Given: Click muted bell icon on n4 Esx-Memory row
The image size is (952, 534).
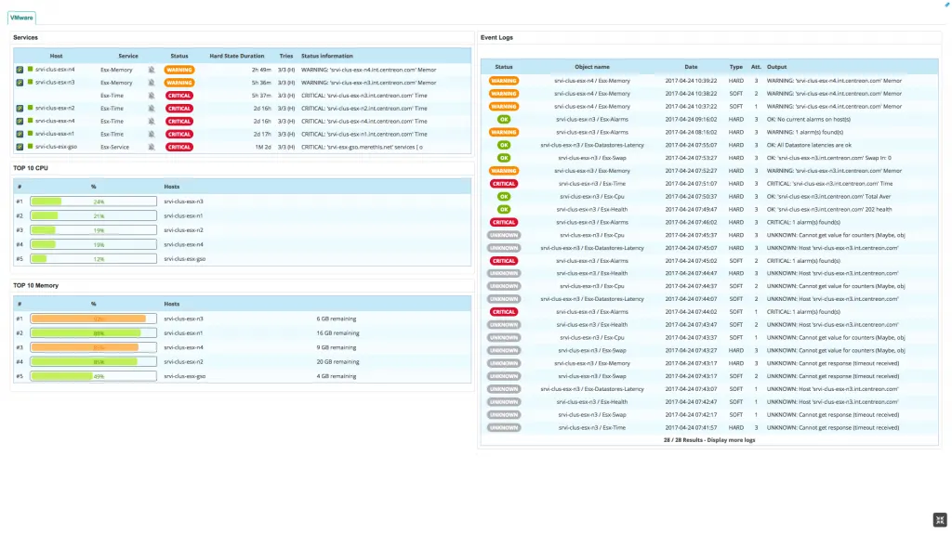Looking at the screenshot, I should pos(152,70).
